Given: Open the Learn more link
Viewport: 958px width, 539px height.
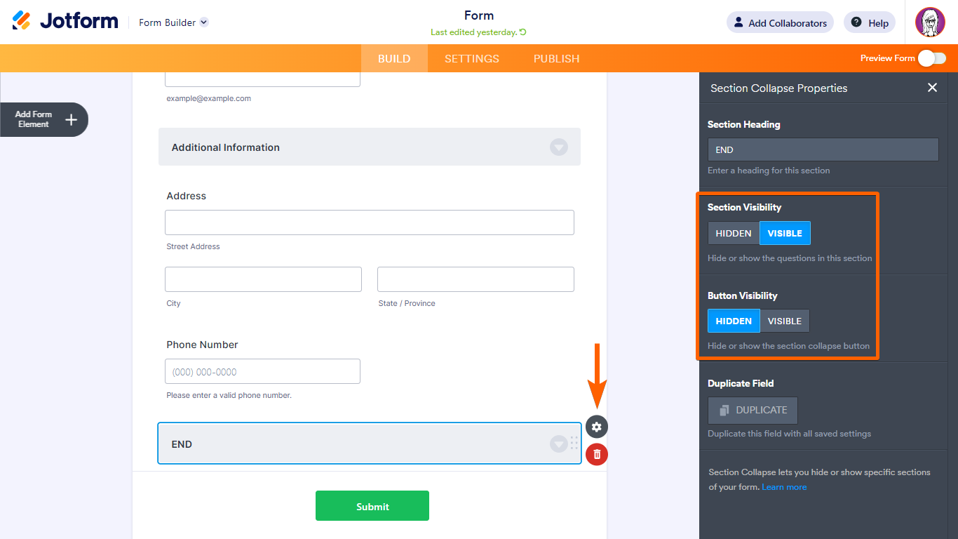Looking at the screenshot, I should [x=784, y=487].
